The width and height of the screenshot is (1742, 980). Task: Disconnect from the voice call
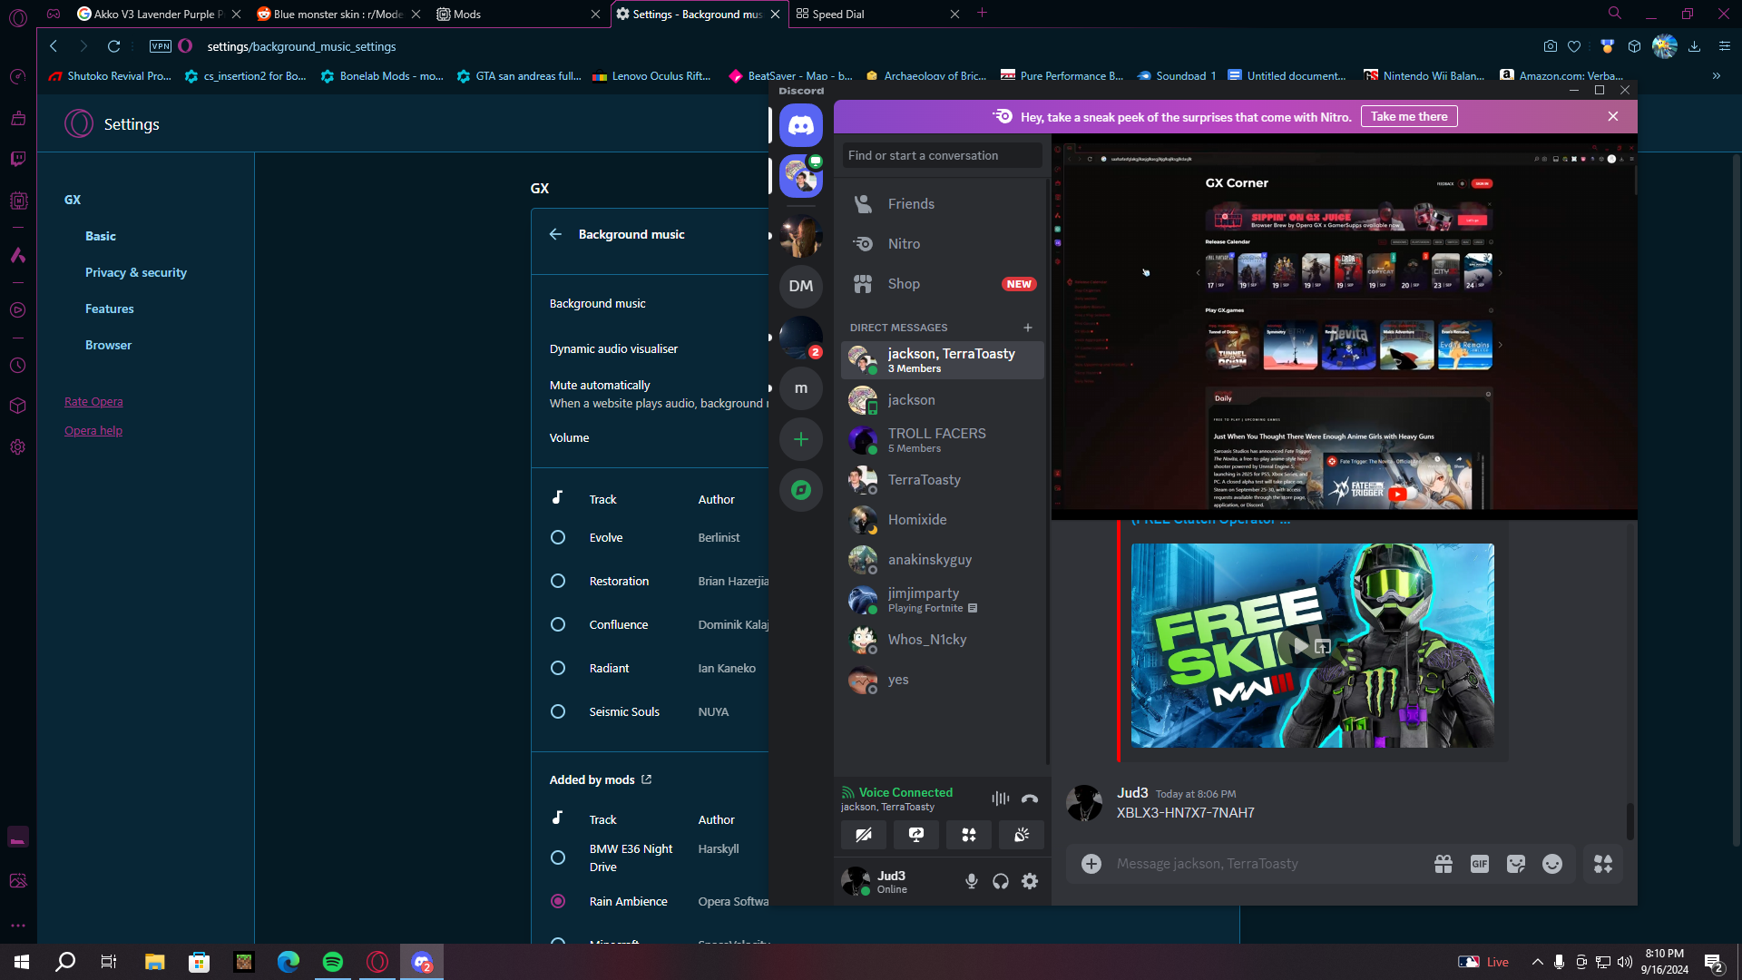[1030, 799]
